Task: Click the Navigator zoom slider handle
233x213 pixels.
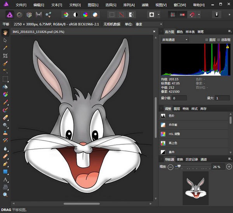Action: point(178,166)
